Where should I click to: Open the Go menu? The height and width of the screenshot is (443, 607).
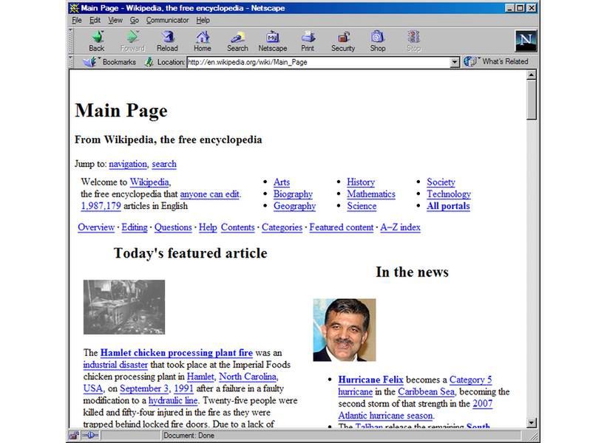click(134, 20)
